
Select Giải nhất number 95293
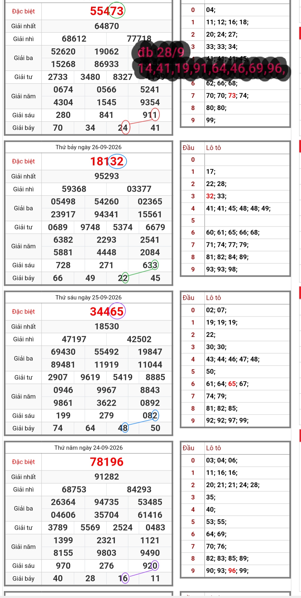(107, 176)
